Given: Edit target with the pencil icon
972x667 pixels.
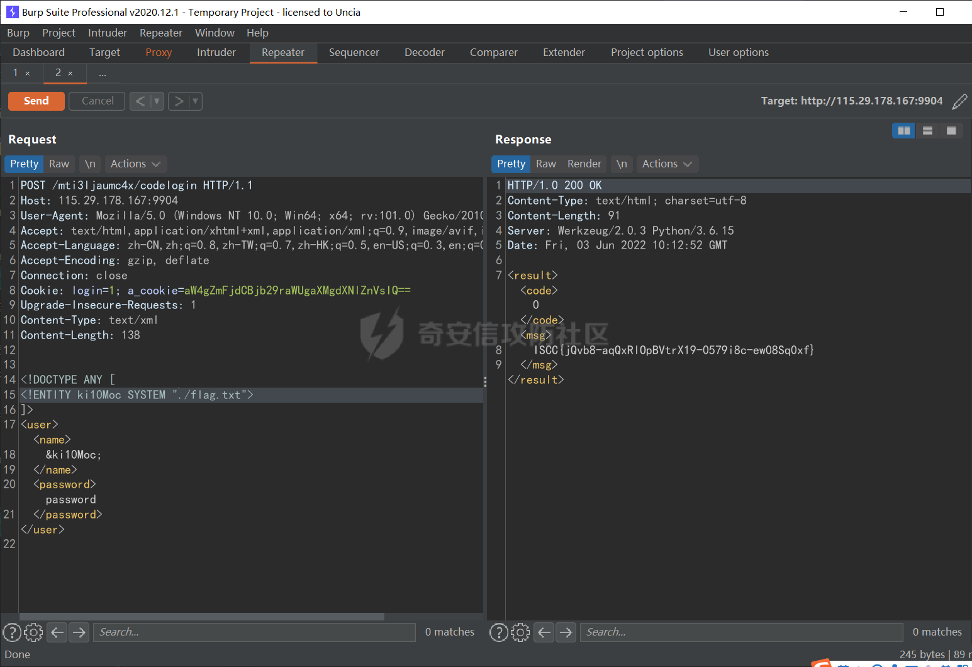Looking at the screenshot, I should point(959,101).
